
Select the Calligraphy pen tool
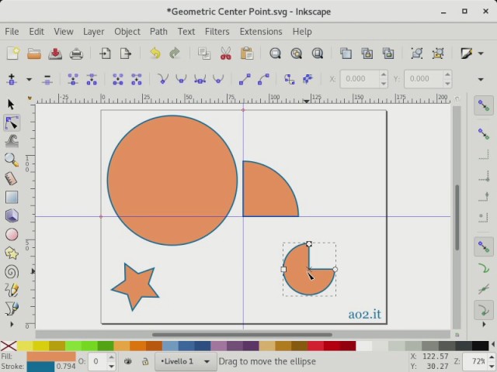pyautogui.click(x=12, y=308)
